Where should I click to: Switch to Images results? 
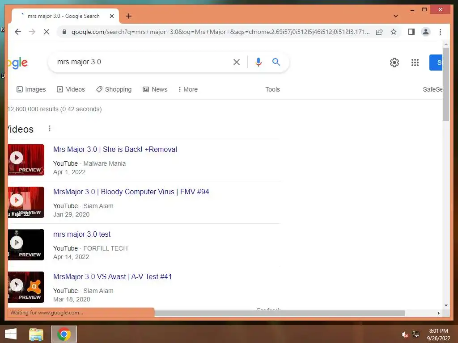pyautogui.click(x=31, y=89)
